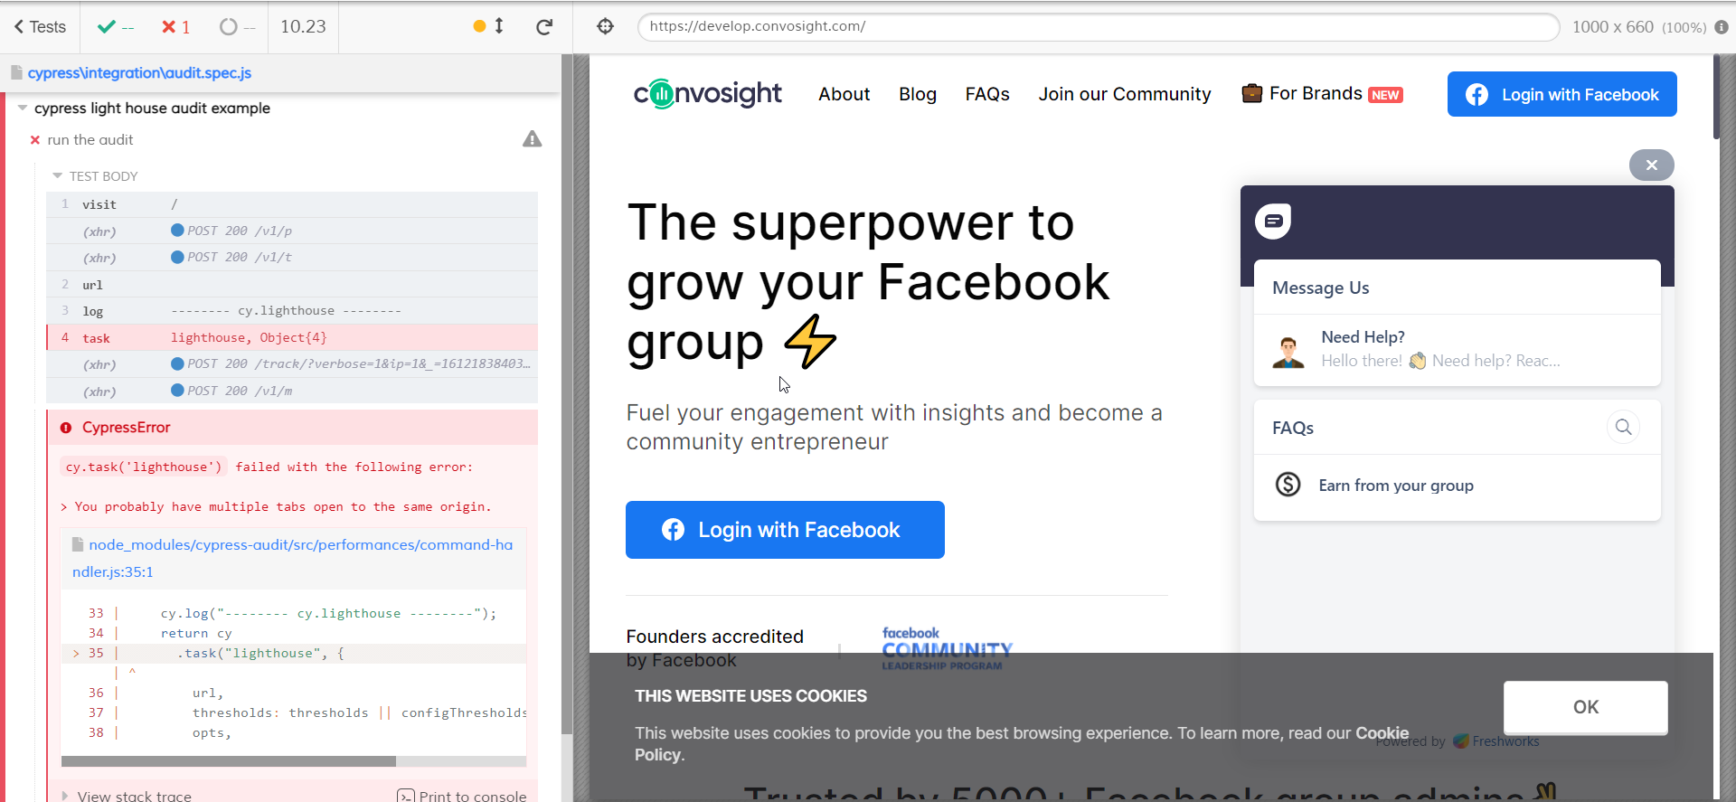Select the url command row
Image resolution: width=1736 pixels, height=802 pixels.
(x=292, y=285)
